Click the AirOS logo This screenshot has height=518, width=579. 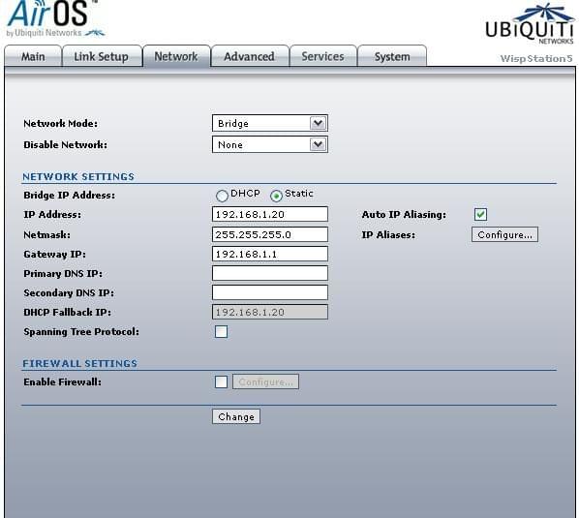(x=55, y=18)
